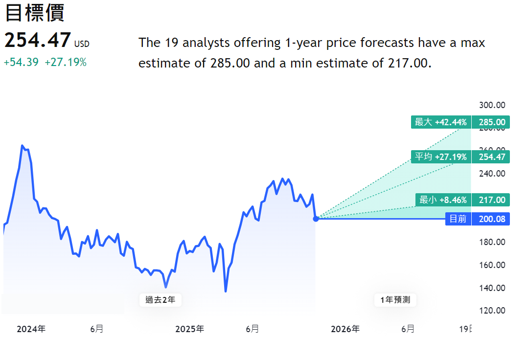Click the 2024年 x-axis label

31,329
